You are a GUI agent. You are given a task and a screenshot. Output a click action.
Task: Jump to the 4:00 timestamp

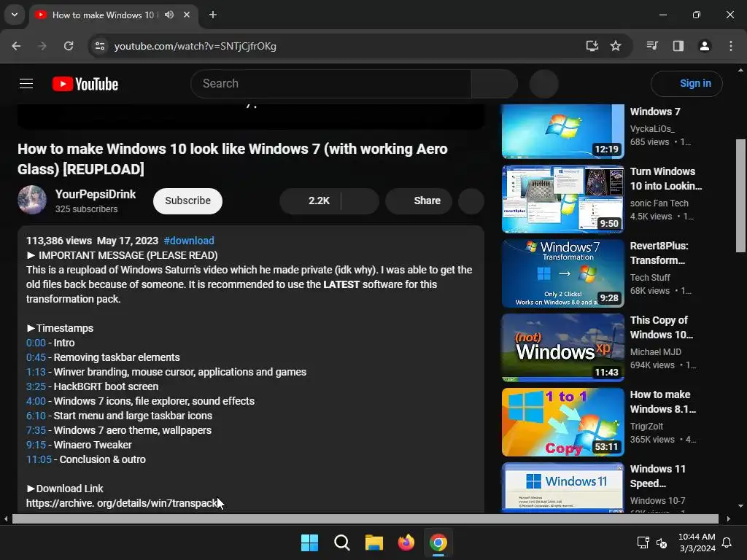[x=36, y=402]
